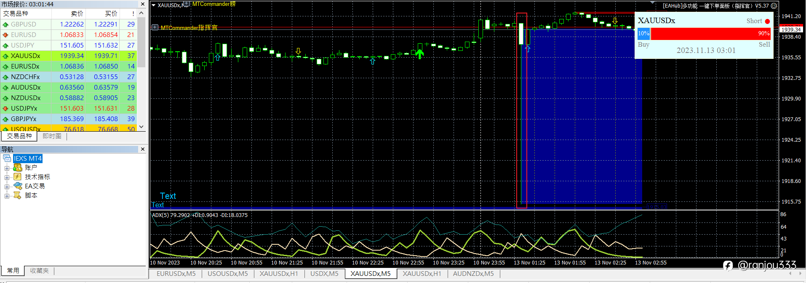Expand the 账户 tree node
Image resolution: width=806 pixels, height=283 pixels.
(x=7, y=168)
